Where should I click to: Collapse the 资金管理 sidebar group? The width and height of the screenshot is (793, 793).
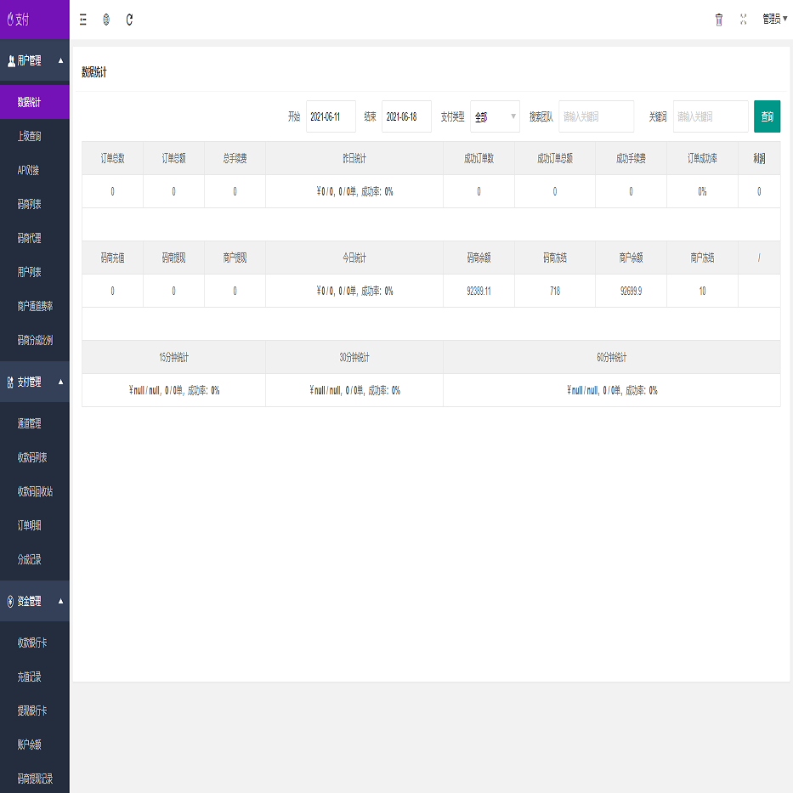pos(35,602)
